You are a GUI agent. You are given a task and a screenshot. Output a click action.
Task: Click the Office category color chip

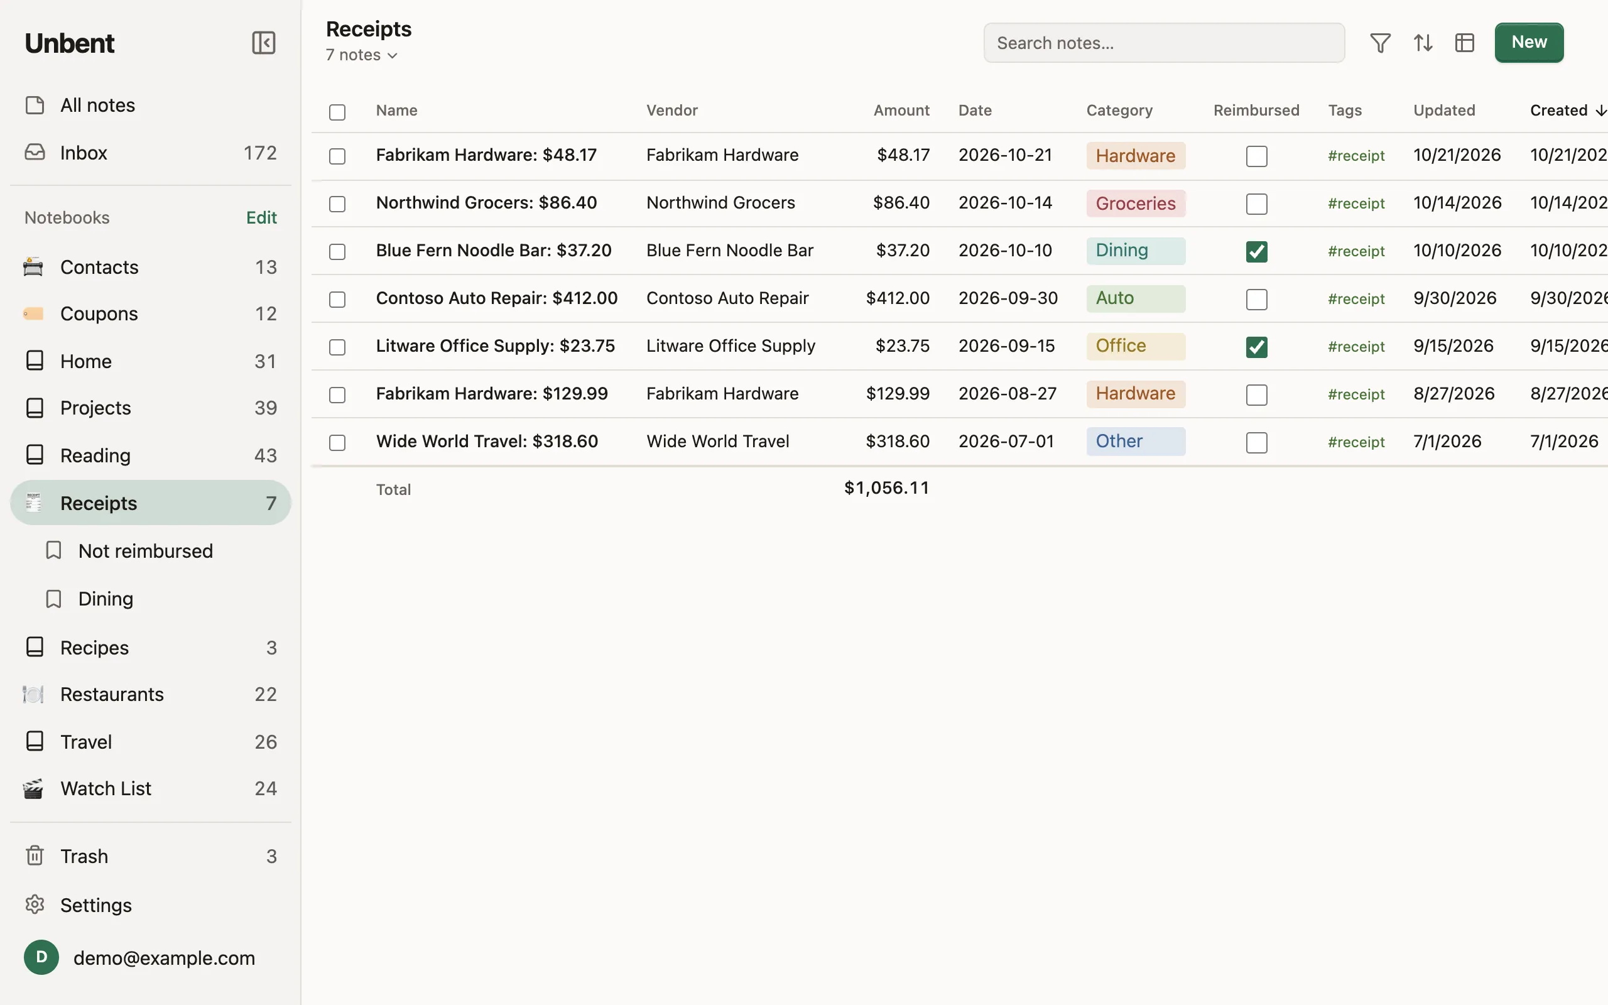coord(1136,346)
